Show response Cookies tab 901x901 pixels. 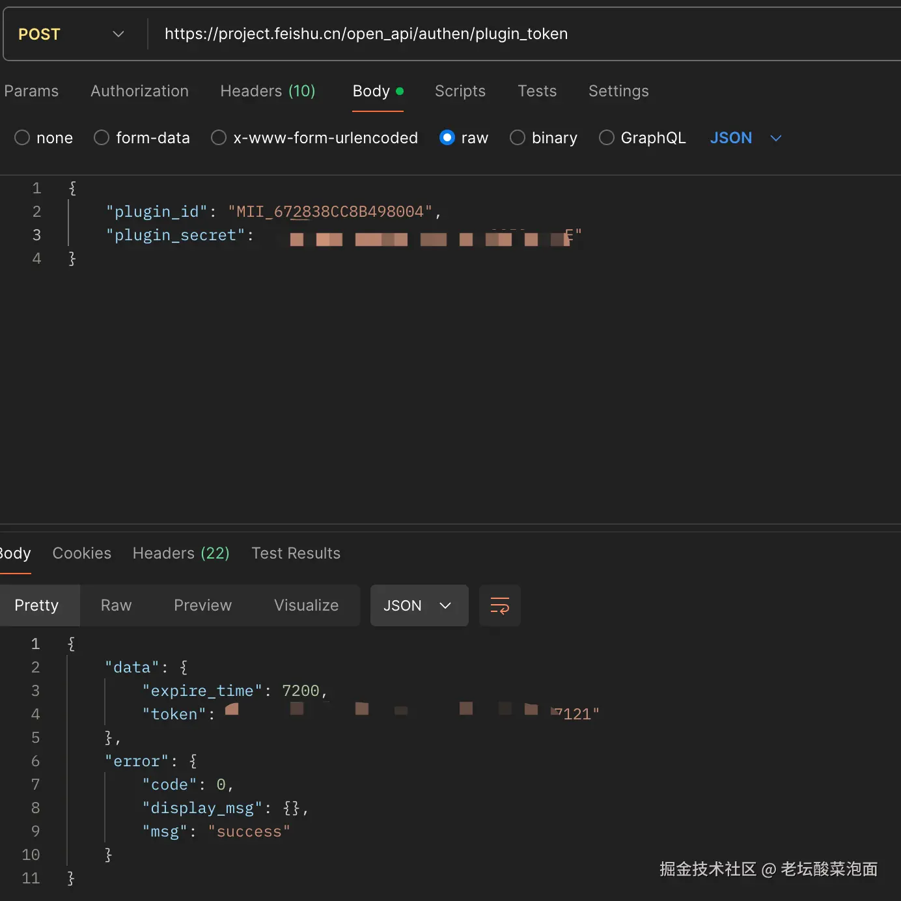tap(82, 553)
